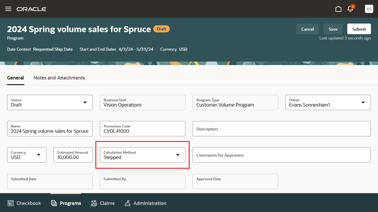Image resolution: width=378 pixels, height=212 pixels.
Task: Select the General tab
Action: pyautogui.click(x=15, y=78)
